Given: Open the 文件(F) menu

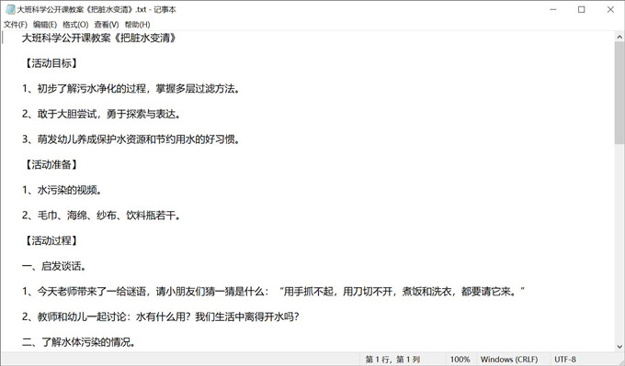Looking at the screenshot, I should coord(16,25).
